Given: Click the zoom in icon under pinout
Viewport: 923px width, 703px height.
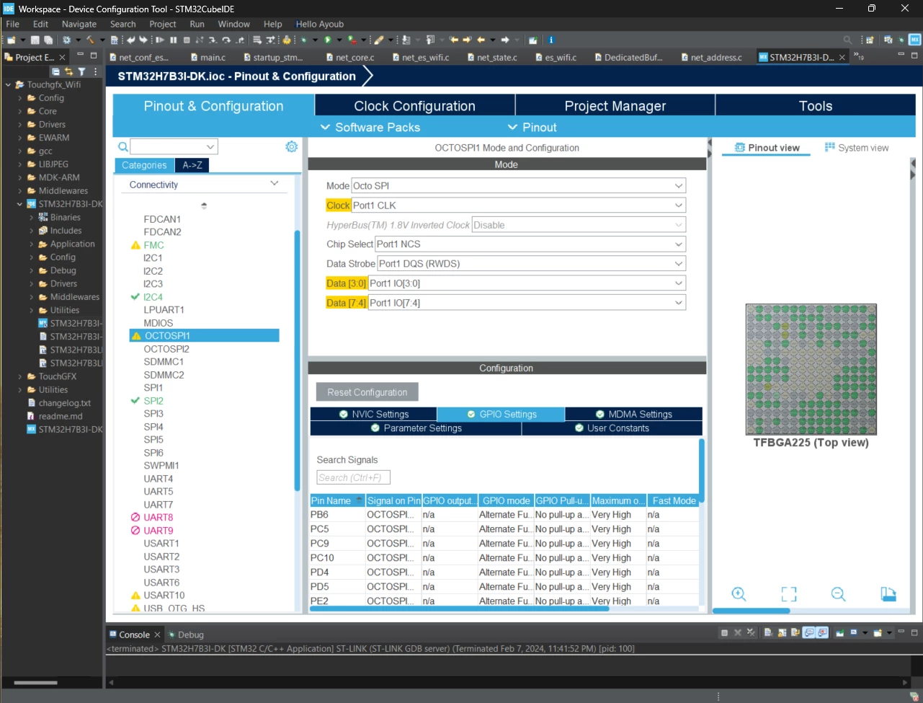Looking at the screenshot, I should tap(739, 593).
